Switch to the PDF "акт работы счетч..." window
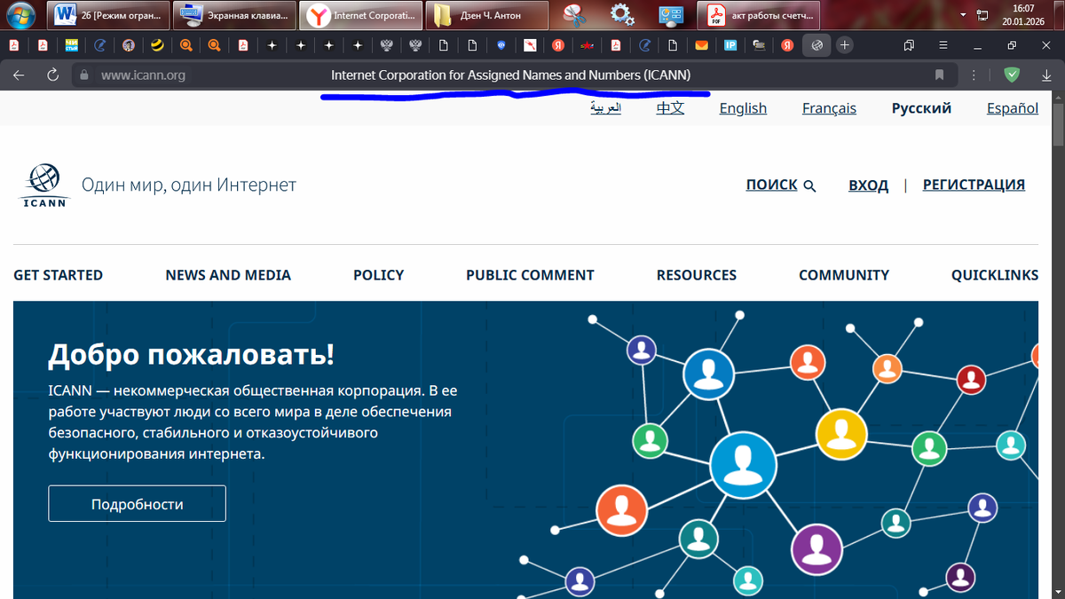This screenshot has width=1065, height=599. pos(760,15)
